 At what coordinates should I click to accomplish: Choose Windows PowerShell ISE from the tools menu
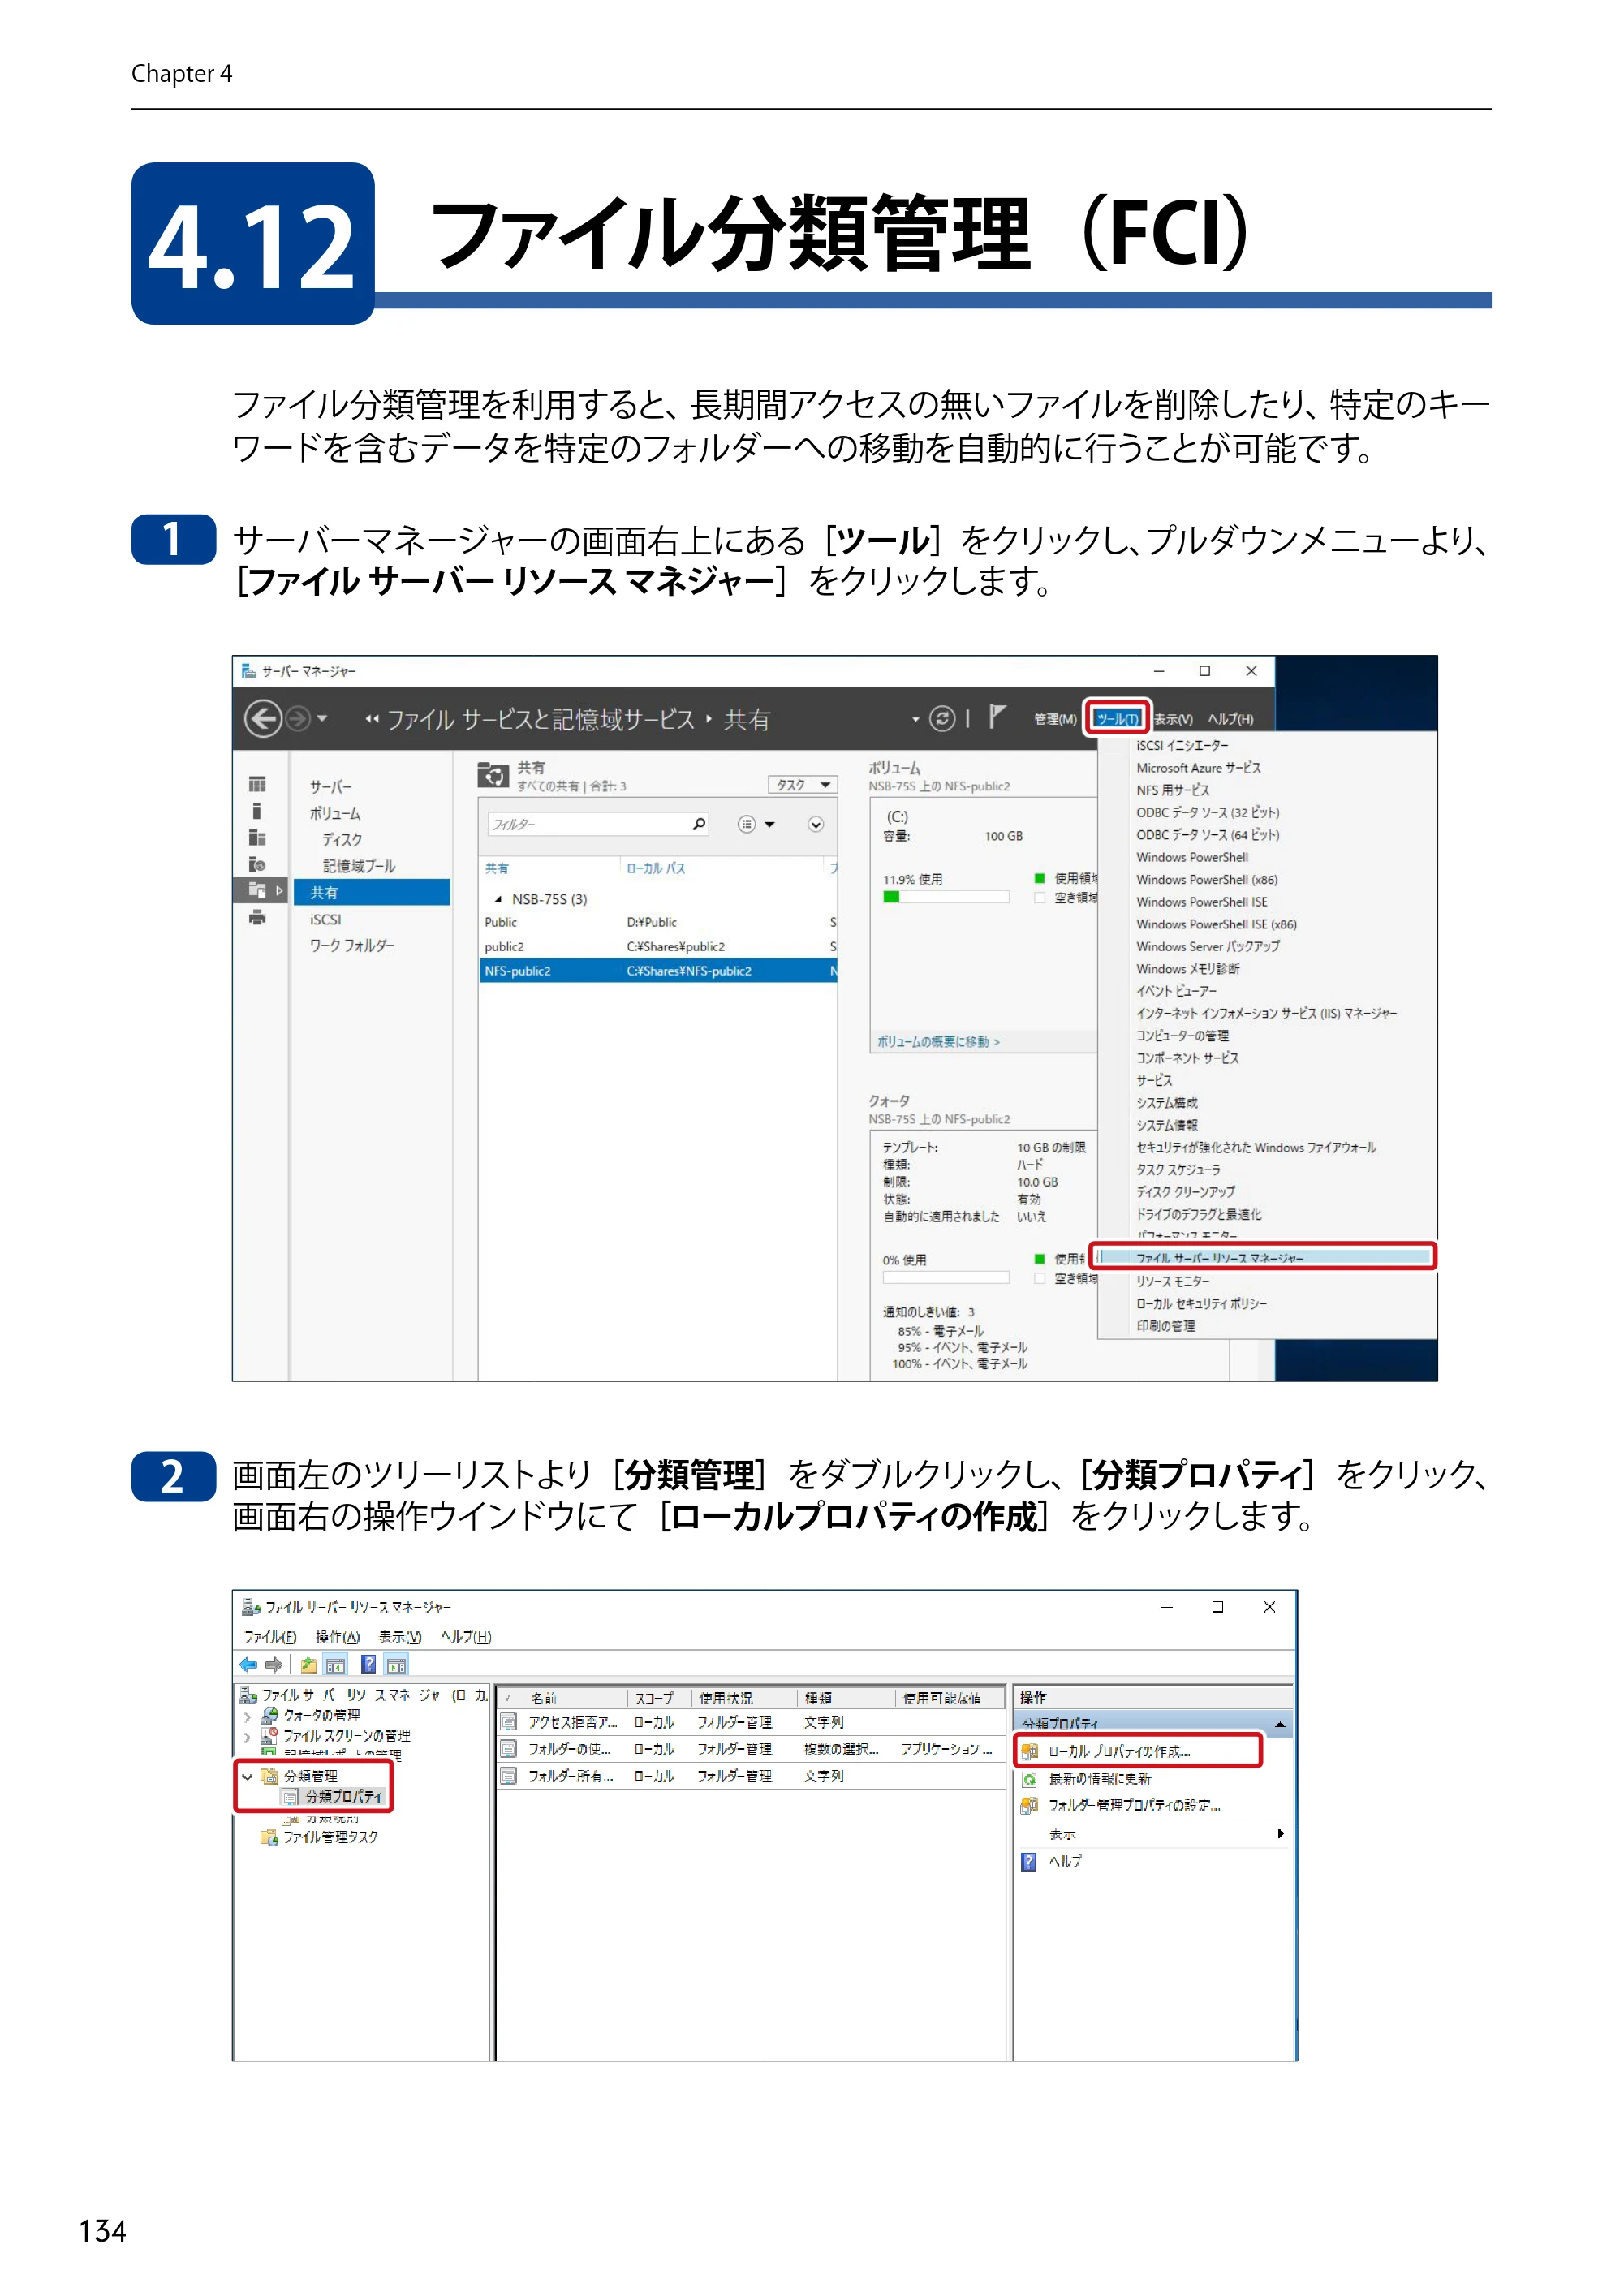[1201, 902]
